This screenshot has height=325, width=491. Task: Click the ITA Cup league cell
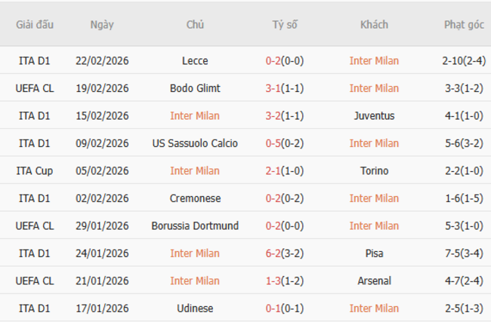pyautogui.click(x=35, y=171)
